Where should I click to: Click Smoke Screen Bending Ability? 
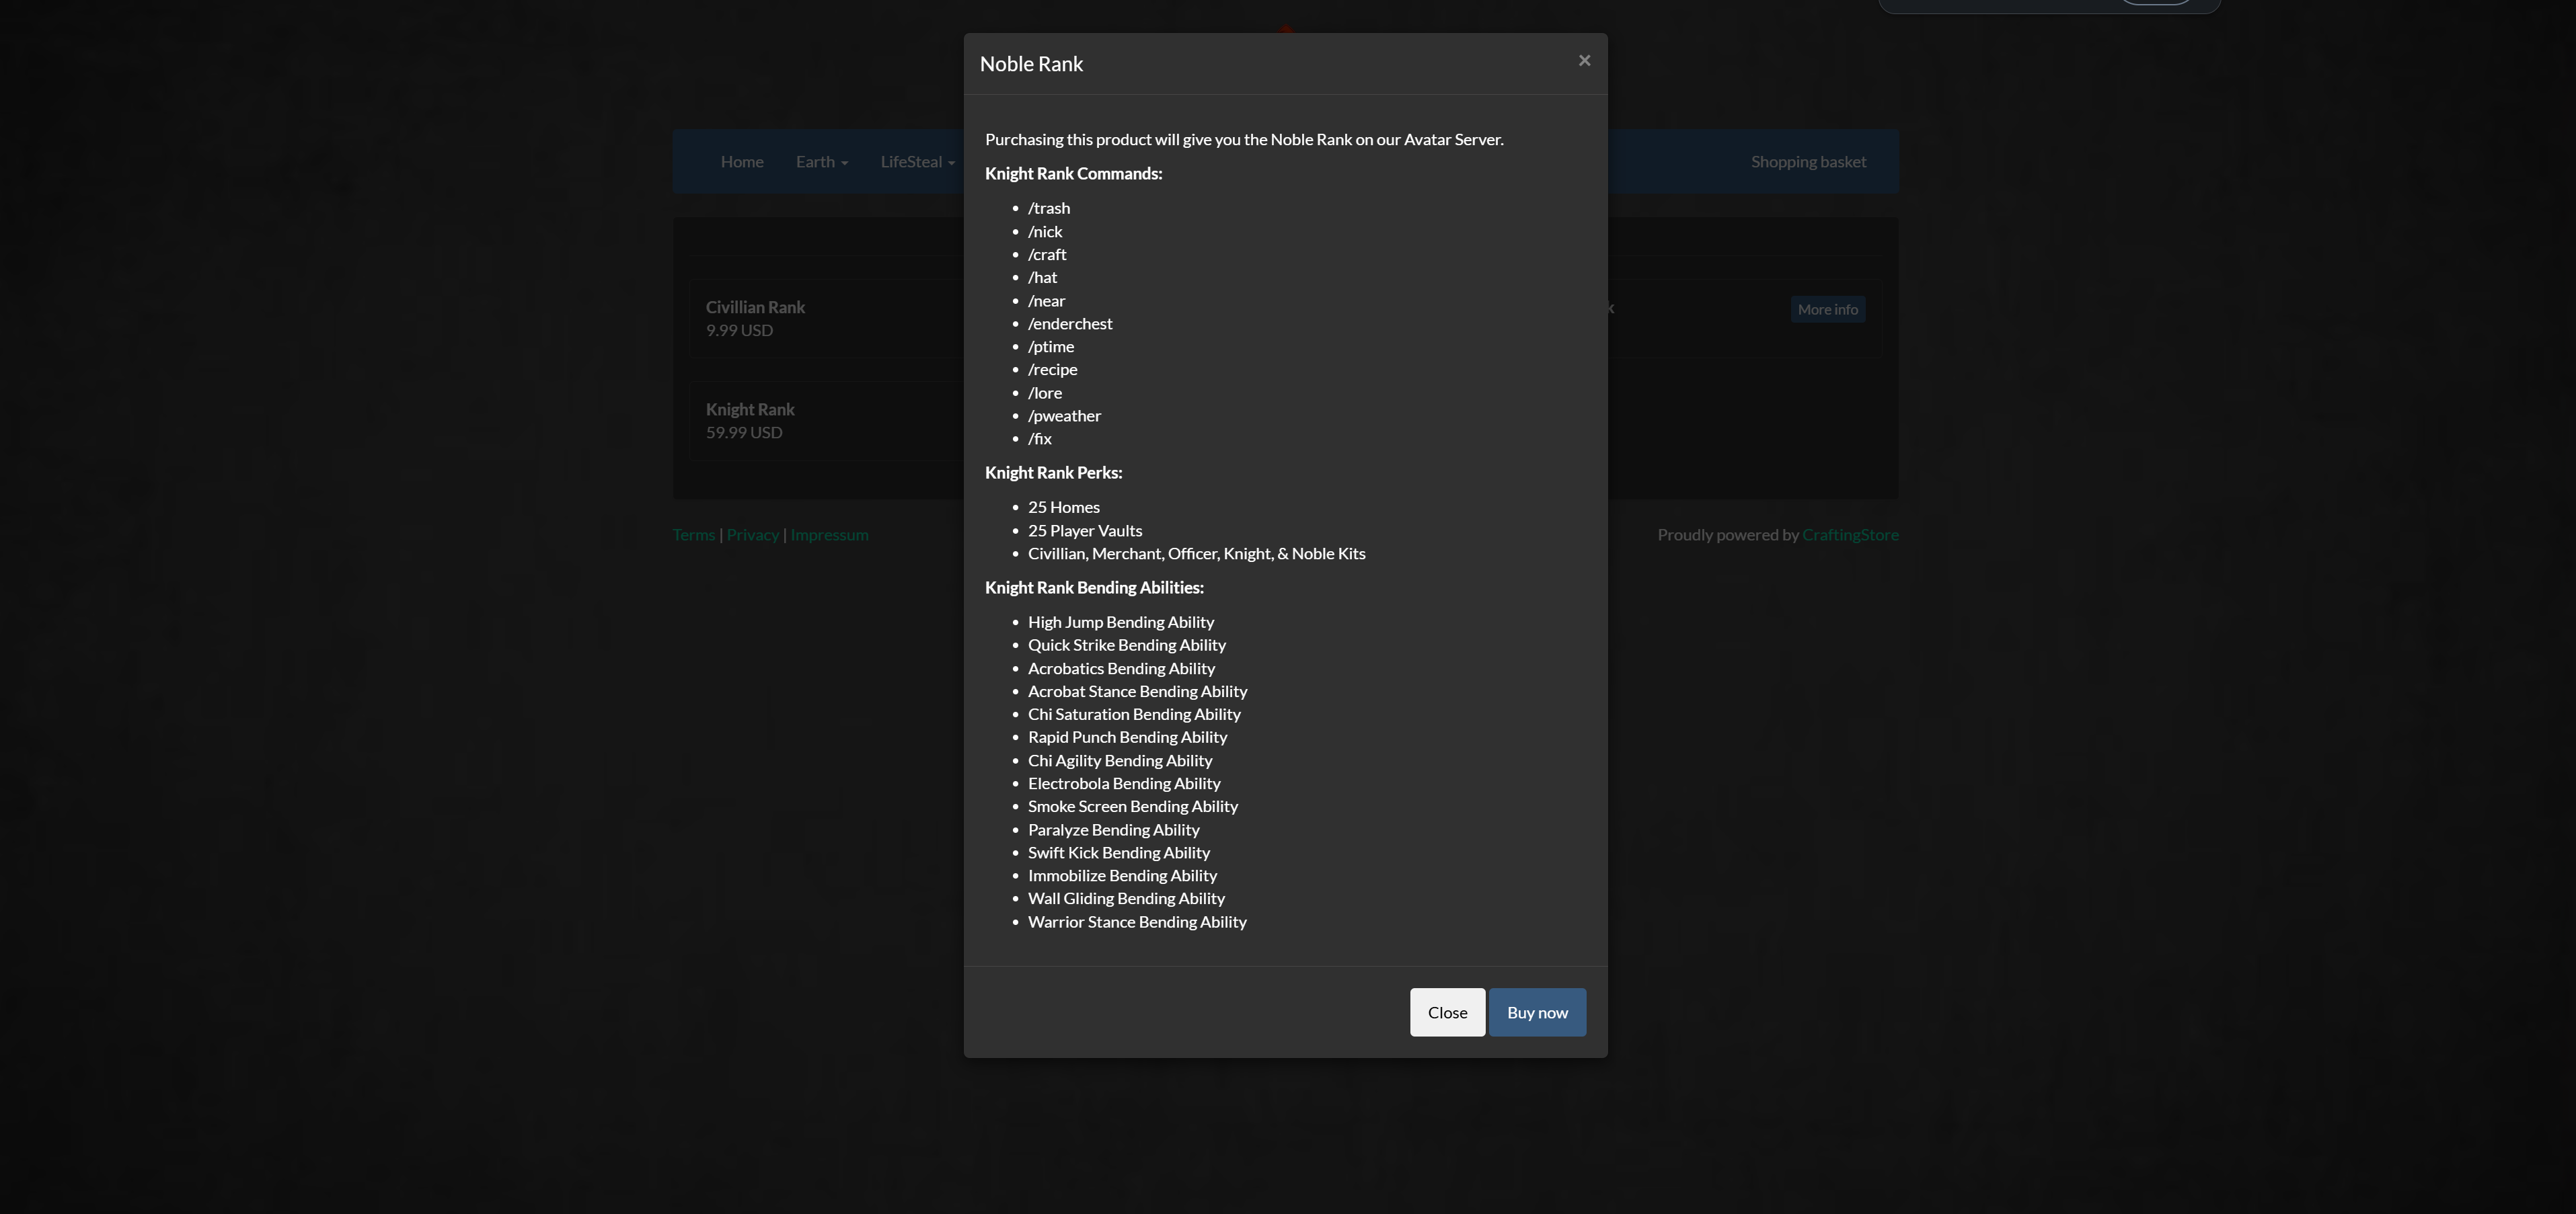pos(1133,807)
